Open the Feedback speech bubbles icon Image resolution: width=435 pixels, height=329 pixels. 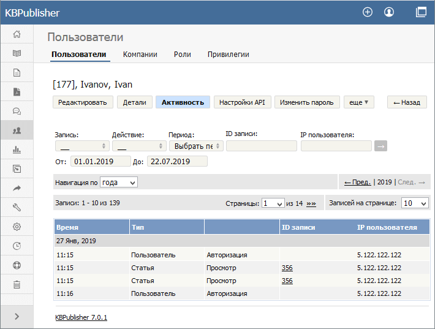tap(17, 111)
